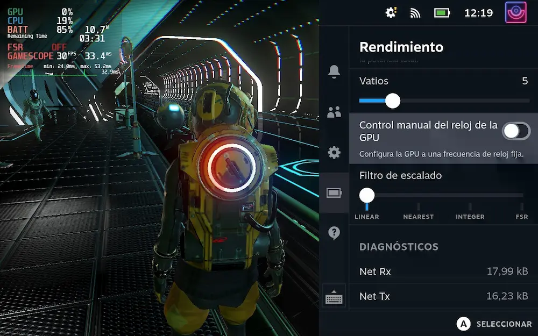The height and width of the screenshot is (336, 538).
Task: Click the Net Tx diagnostics row
Action: click(443, 296)
